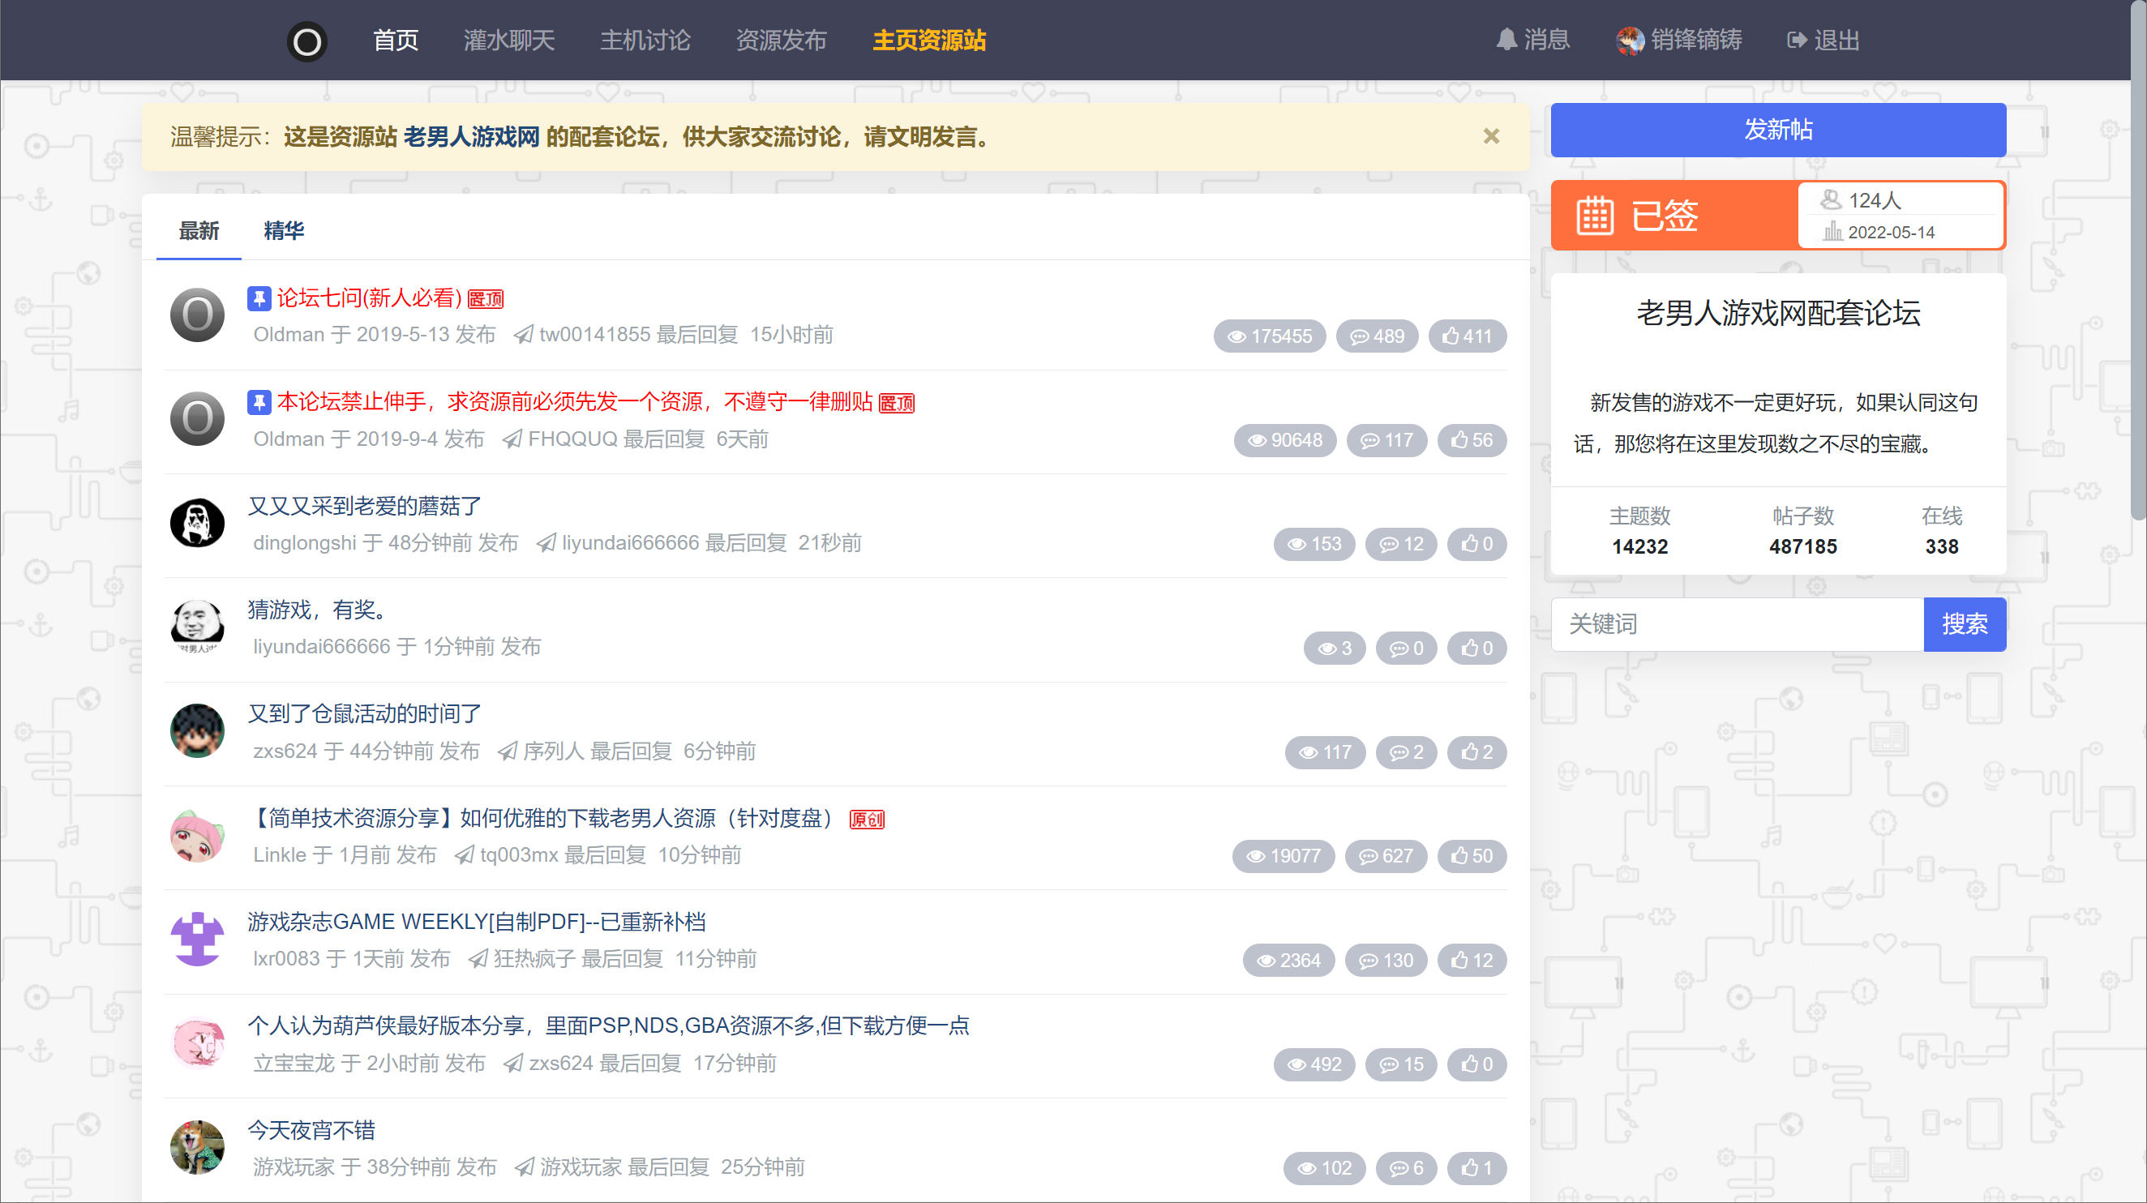This screenshot has height=1203, width=2147.
Task: Click 主题数 14232 statistic
Action: (x=1639, y=531)
